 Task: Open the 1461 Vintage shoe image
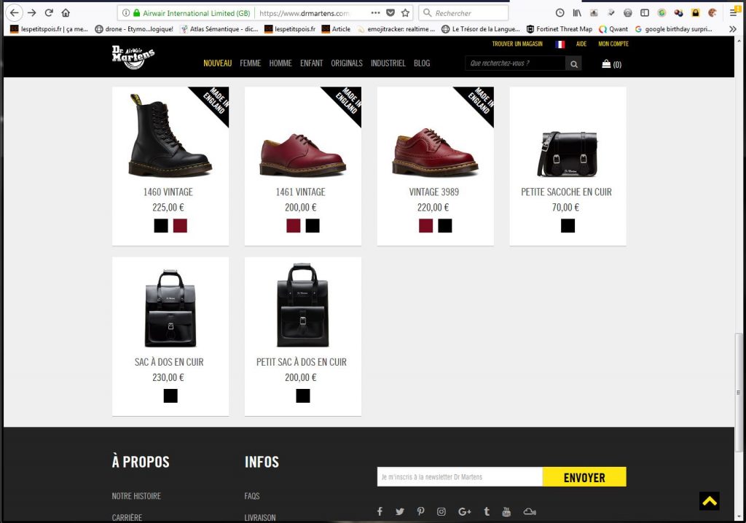click(x=302, y=154)
